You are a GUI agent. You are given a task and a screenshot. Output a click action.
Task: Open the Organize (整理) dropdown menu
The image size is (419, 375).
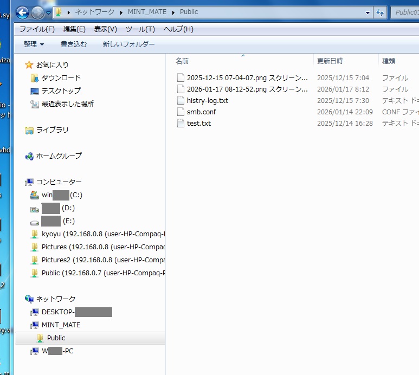[x=34, y=44]
